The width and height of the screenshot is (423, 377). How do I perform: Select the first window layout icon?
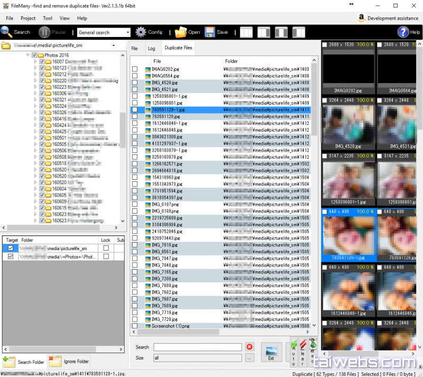click(x=246, y=32)
